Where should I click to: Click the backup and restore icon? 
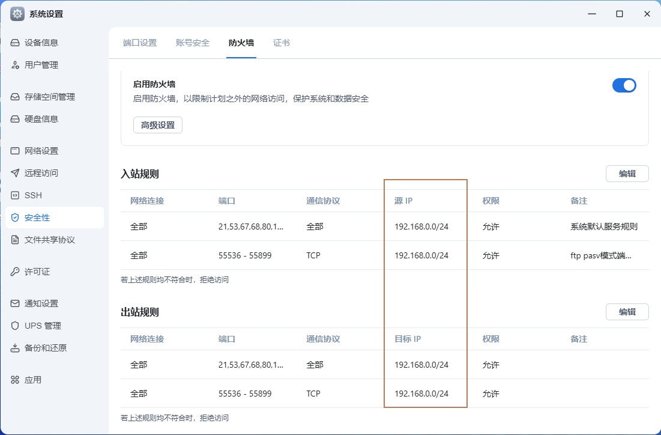(15, 348)
